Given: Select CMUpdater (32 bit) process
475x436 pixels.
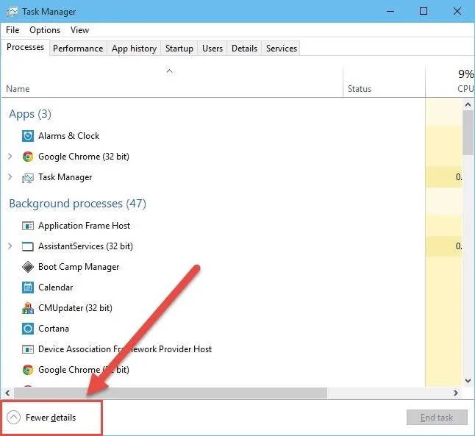Looking at the screenshot, I should click(75, 308).
